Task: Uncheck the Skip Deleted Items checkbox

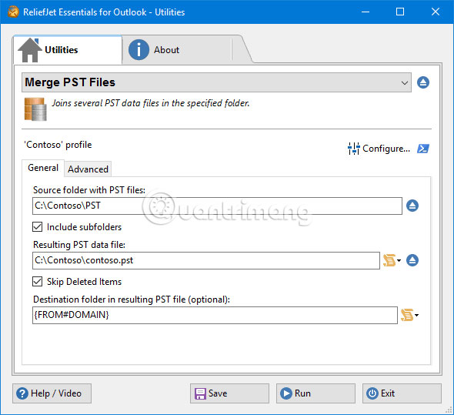Action: 38,281
